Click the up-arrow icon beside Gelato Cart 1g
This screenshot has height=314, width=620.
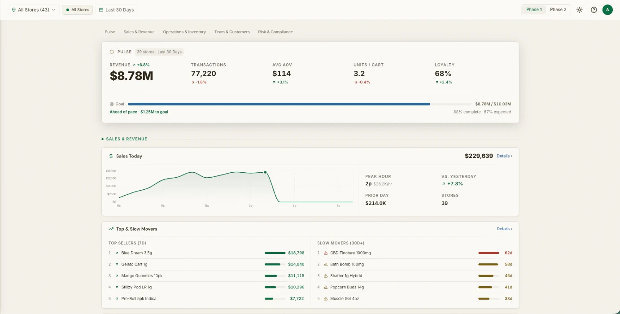117,264
